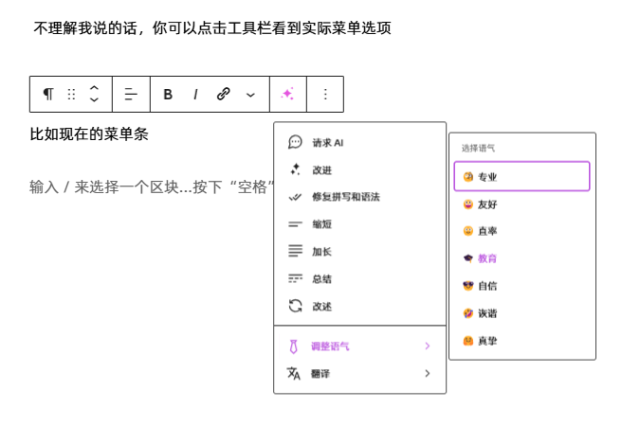
Task: Click the drag handle dots icon
Action: pyautogui.click(x=71, y=95)
